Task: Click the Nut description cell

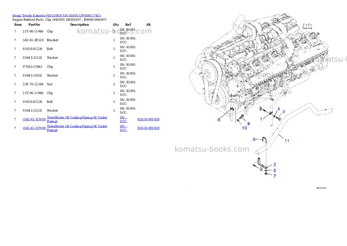Action: [49, 84]
